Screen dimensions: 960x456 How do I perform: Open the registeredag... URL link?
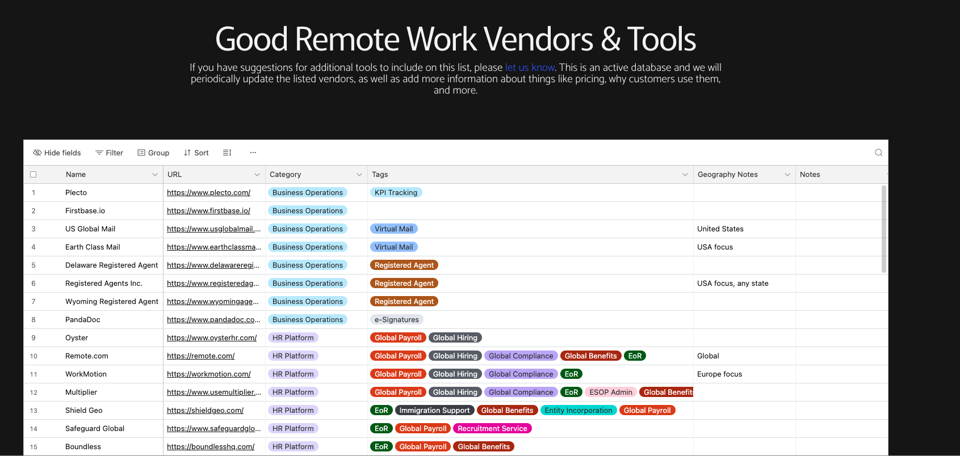click(x=213, y=284)
